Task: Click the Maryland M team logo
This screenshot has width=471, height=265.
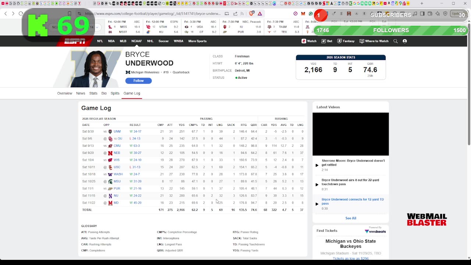Action: coord(110,203)
